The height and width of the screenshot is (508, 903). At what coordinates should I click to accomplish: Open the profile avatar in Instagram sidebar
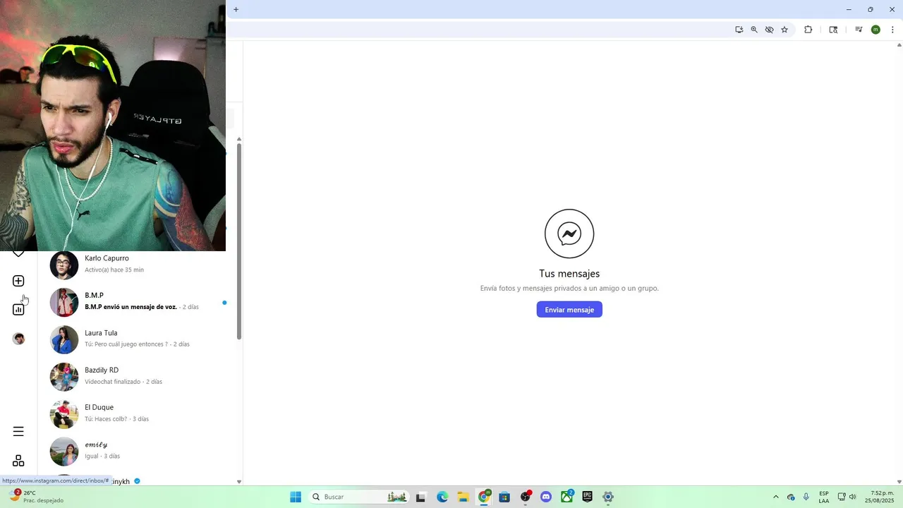click(18, 339)
